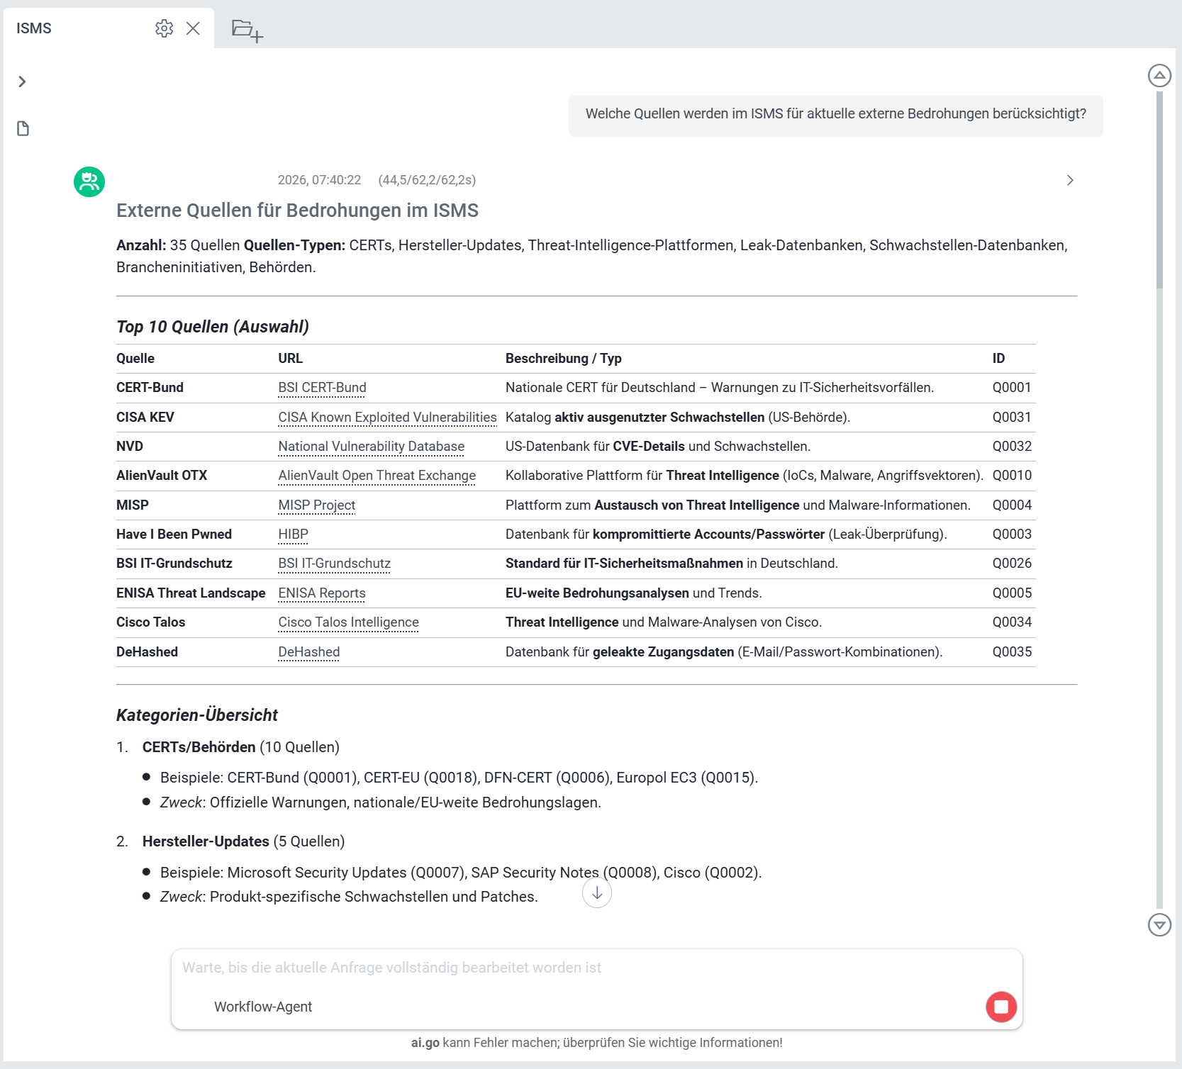Open the CISA Known Exploited Vulnerabilities link

(x=386, y=418)
